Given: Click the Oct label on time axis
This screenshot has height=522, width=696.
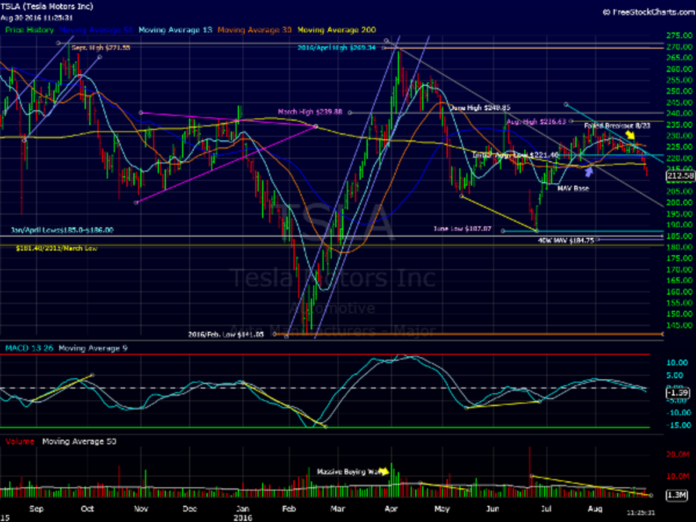Looking at the screenshot, I should (x=88, y=509).
